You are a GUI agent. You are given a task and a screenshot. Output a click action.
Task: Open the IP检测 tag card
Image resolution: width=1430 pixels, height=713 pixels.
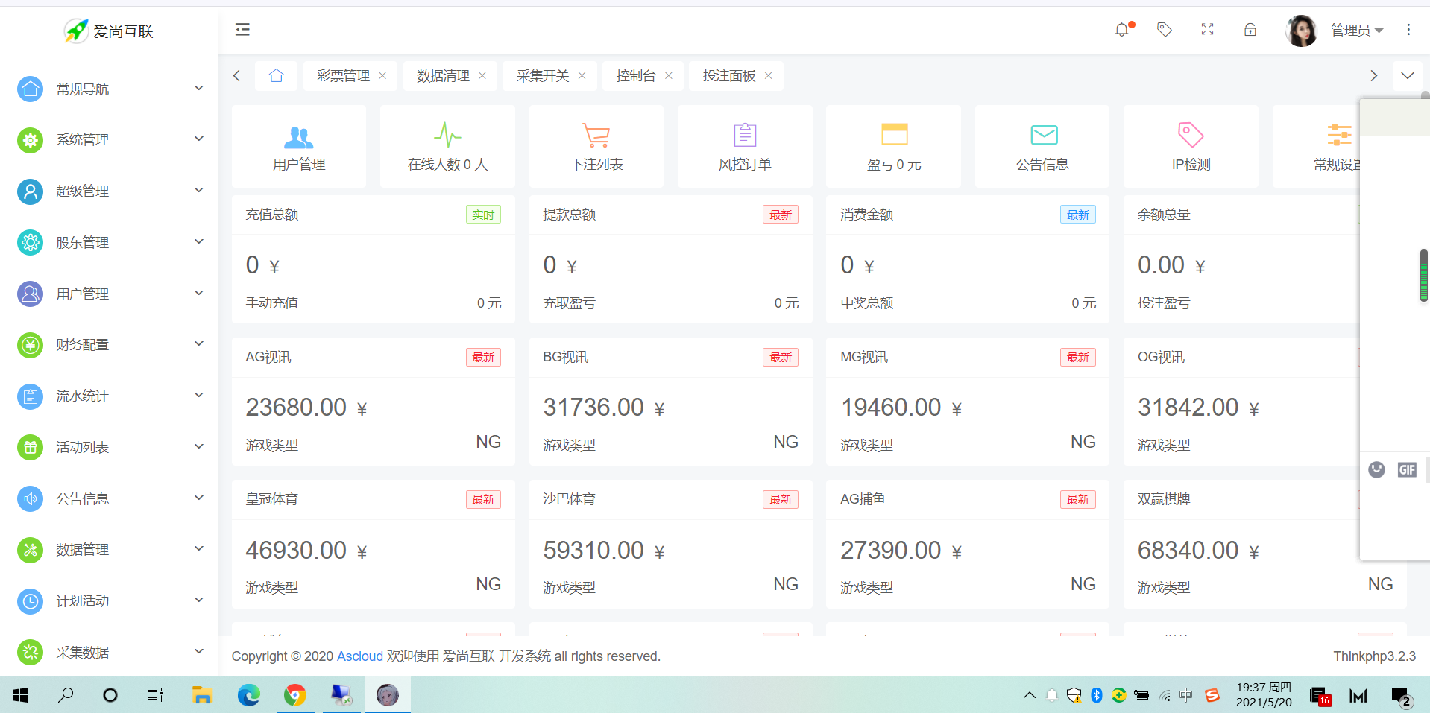(1191, 147)
